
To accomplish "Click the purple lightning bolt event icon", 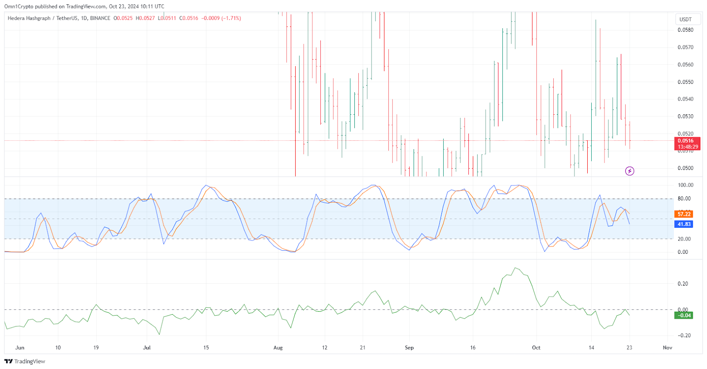I will [630, 171].
